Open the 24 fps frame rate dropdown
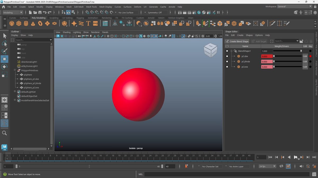The image size is (318, 178). pos(267,166)
